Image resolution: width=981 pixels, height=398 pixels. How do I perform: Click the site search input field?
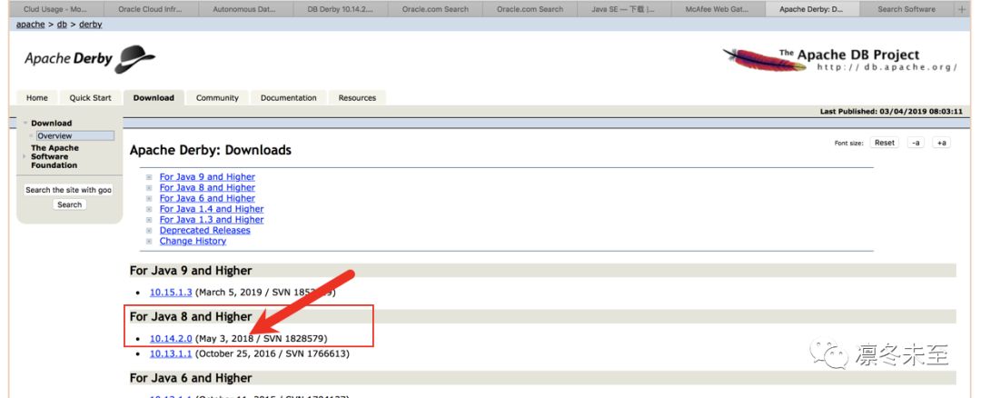point(69,190)
